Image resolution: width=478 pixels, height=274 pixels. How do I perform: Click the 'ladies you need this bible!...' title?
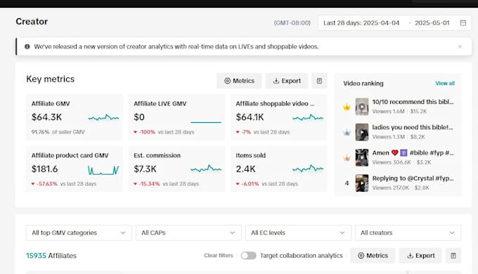(x=413, y=127)
